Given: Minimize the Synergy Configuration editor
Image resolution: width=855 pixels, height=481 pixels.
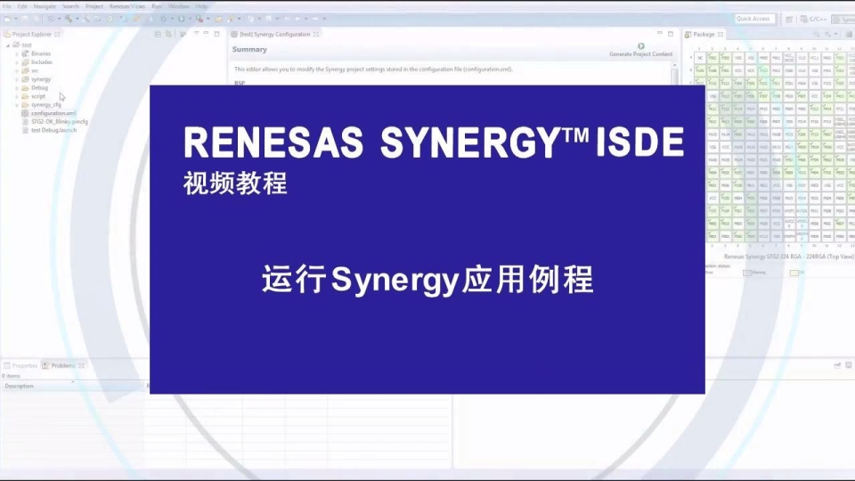Looking at the screenshot, I should click(x=660, y=34).
